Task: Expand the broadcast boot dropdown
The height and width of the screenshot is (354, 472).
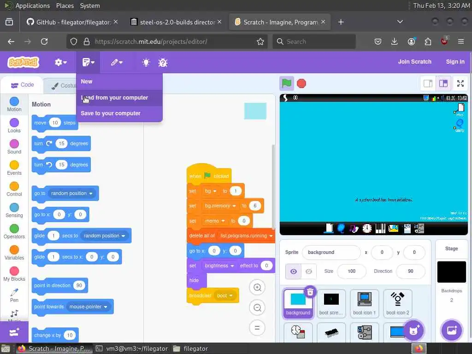Action: coord(230,296)
